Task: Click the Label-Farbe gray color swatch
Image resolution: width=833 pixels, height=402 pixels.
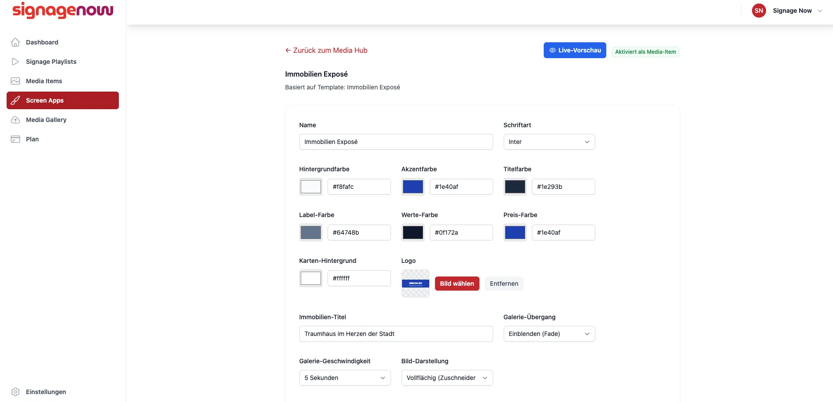Action: pos(311,232)
